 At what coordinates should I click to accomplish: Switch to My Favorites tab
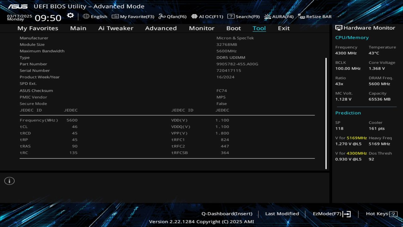38,28
